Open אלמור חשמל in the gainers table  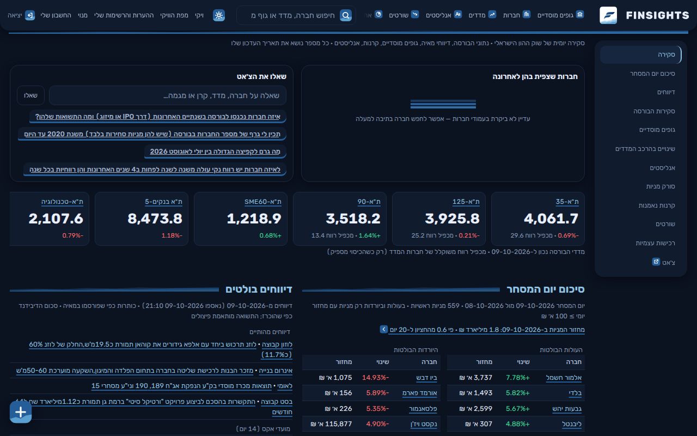564,378
